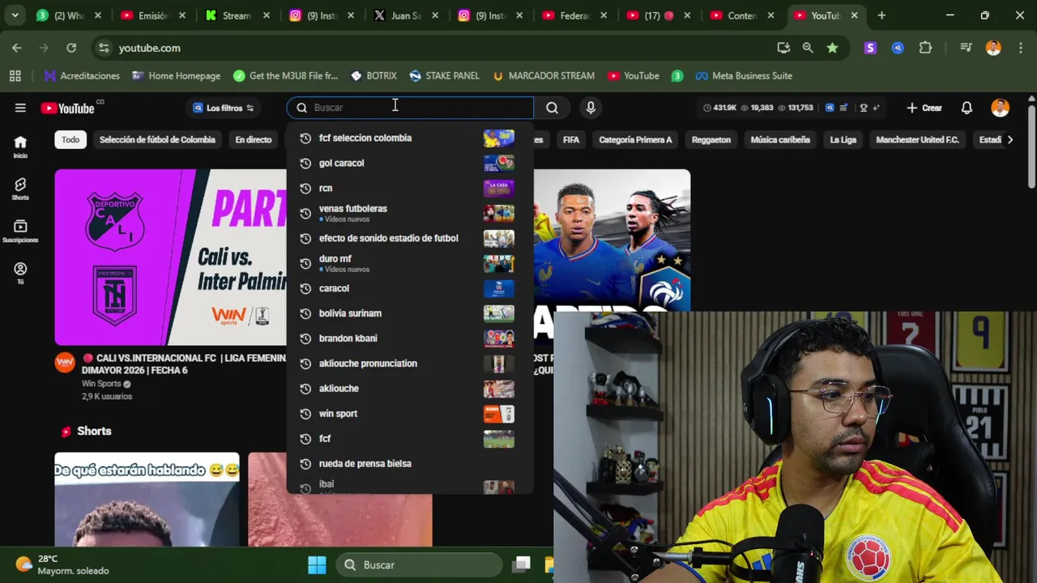Screen dimensions: 1037x583
Task: Open the Win Sports channel link
Action: click(x=101, y=384)
